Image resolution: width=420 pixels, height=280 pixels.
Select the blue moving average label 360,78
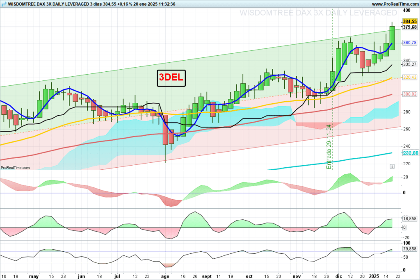pyautogui.click(x=410, y=43)
